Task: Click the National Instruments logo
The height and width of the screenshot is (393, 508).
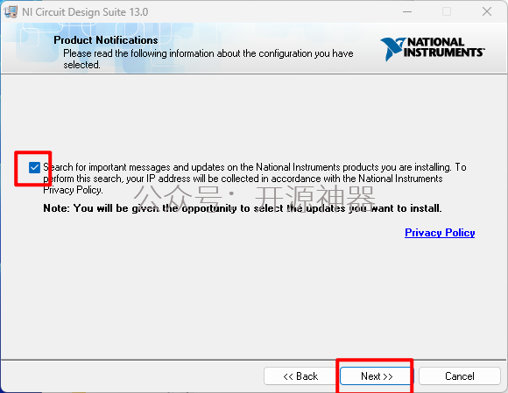Action: pyautogui.click(x=432, y=48)
